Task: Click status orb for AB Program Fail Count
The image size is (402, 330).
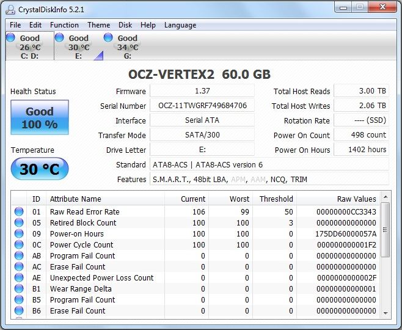Action: click(19, 255)
